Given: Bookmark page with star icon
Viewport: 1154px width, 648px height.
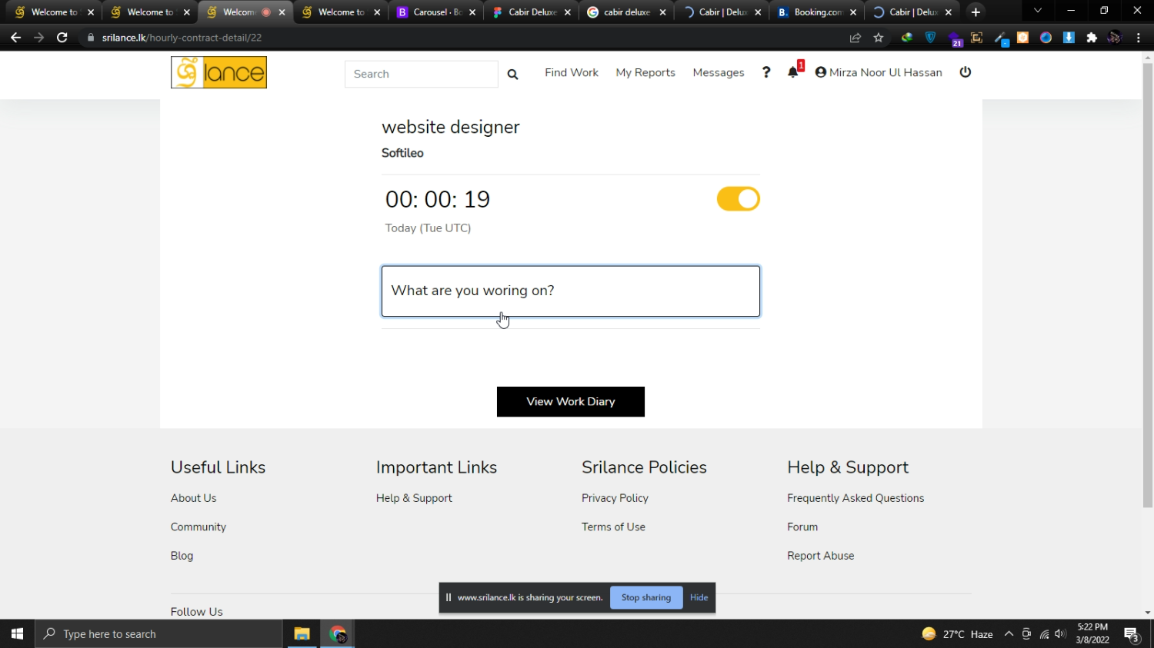Looking at the screenshot, I should [879, 38].
